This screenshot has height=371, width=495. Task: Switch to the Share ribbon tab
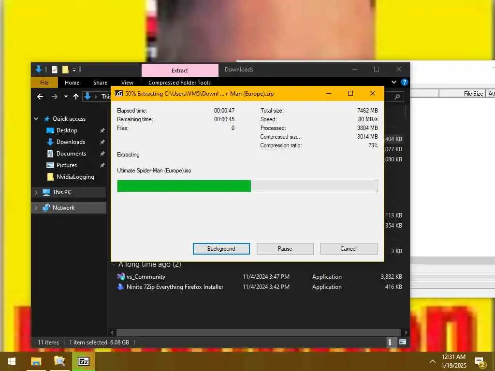tap(100, 83)
